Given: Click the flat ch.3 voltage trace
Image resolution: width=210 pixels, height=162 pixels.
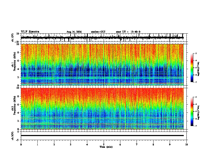Looking at the screenshot, I should click(102, 136).
